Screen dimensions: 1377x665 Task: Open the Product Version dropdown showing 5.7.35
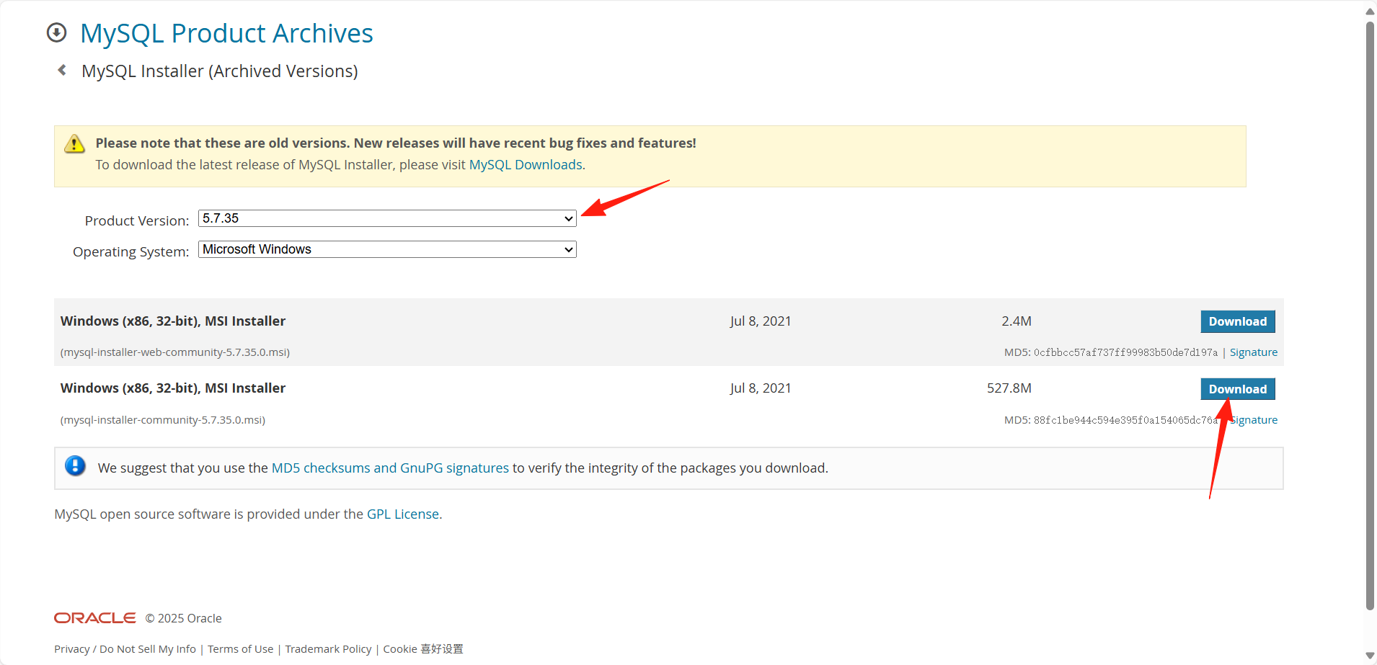[x=387, y=218]
